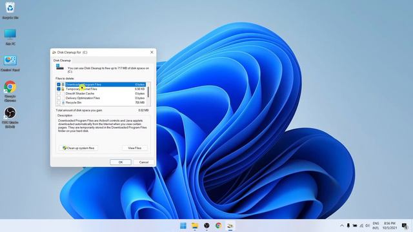Open the Recycle Bin desktop icon
The image size is (413, 232).
click(x=10, y=10)
